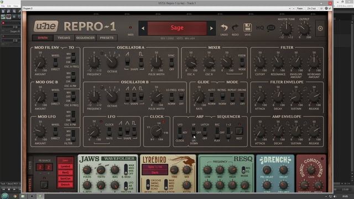Flip the ResQ RES/EQ mode switch
Viewport: 354px width, 199px height.
[243, 170]
